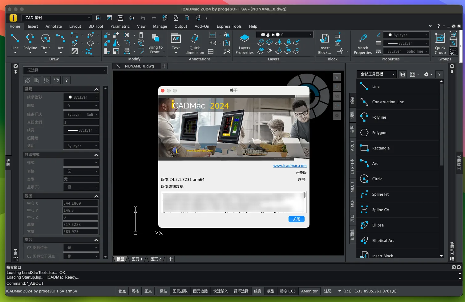Image resolution: width=465 pixels, height=302 pixels.
Task: Open the 线条色彩 ByLayer dropdown
Action: click(x=81, y=97)
